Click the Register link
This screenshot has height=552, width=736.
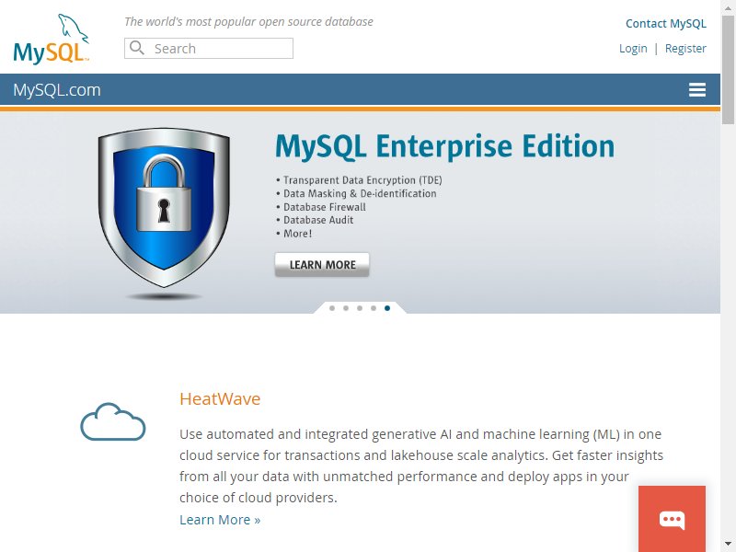685,49
